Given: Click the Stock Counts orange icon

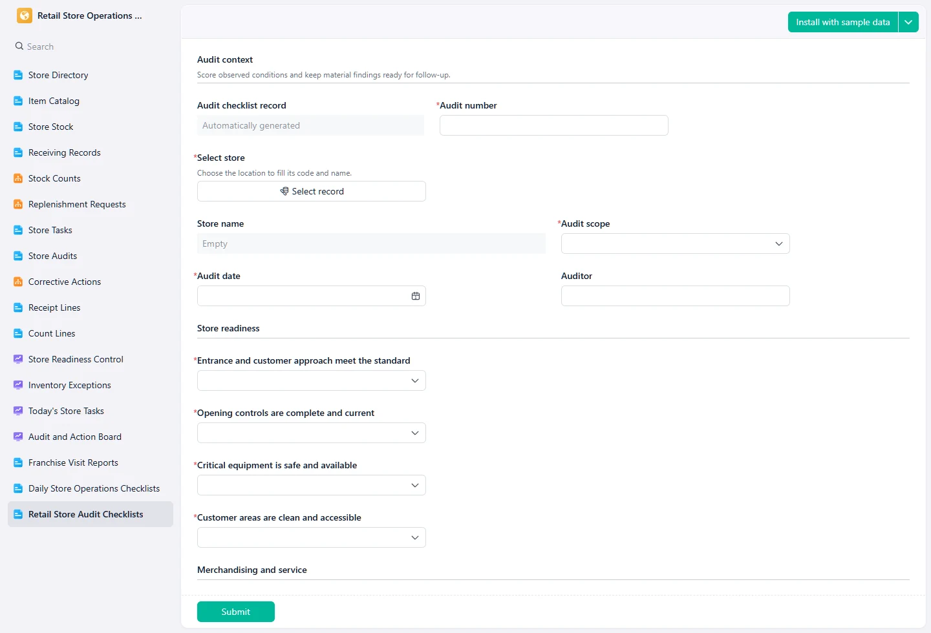Looking at the screenshot, I should click(x=18, y=178).
